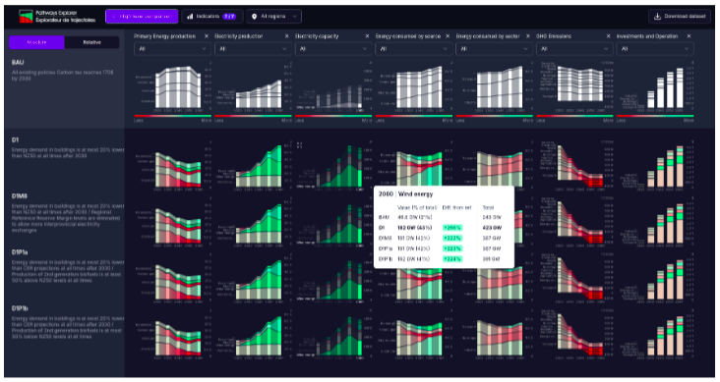
Task: Click the Primary Energy production column title
Action: tap(165, 36)
